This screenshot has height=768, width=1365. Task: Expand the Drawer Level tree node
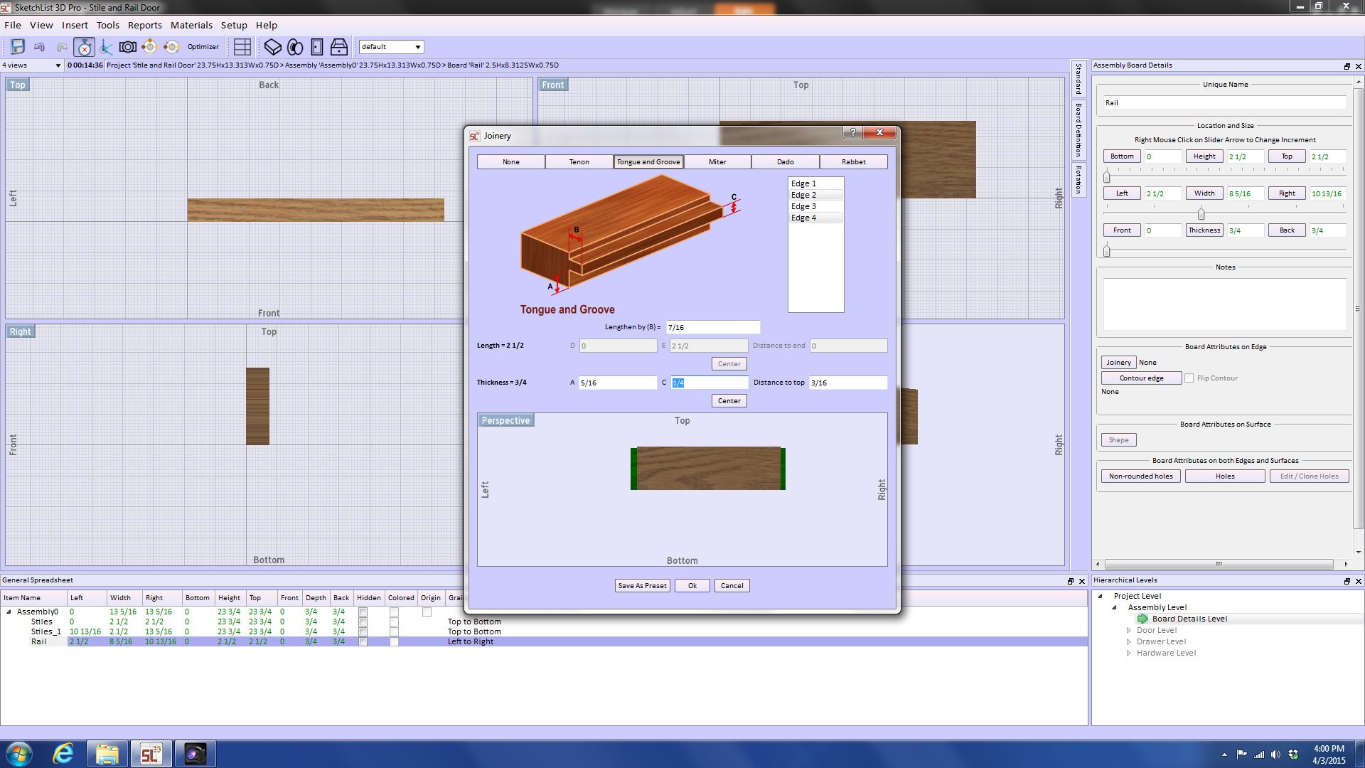(1129, 642)
